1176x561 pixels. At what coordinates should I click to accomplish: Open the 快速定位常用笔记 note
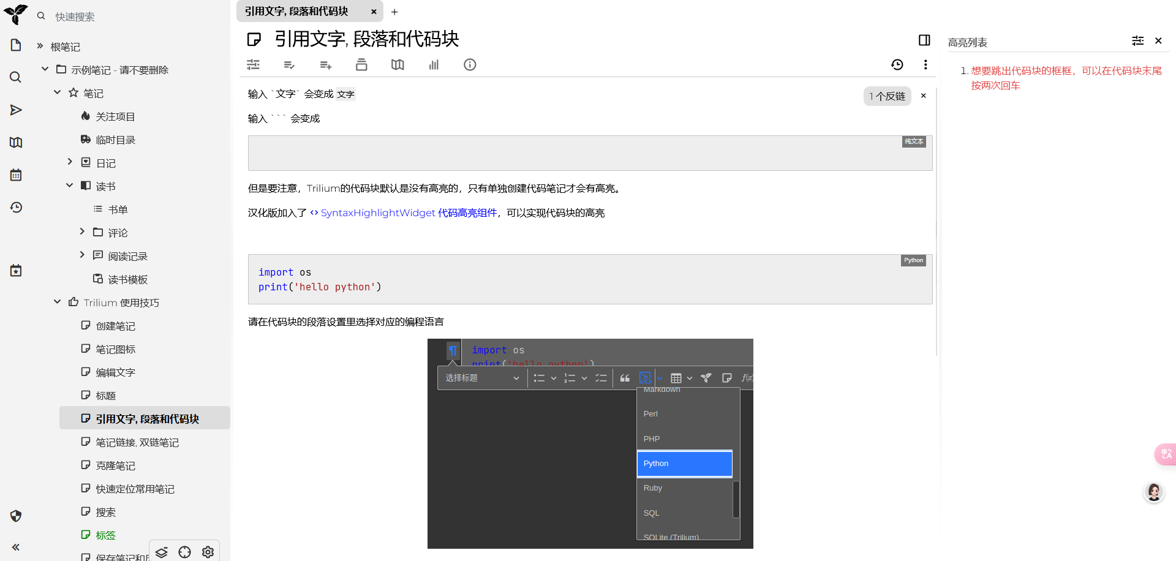(x=135, y=489)
